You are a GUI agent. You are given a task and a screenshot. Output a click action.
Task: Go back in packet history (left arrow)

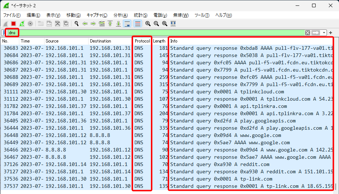click(x=85, y=24)
